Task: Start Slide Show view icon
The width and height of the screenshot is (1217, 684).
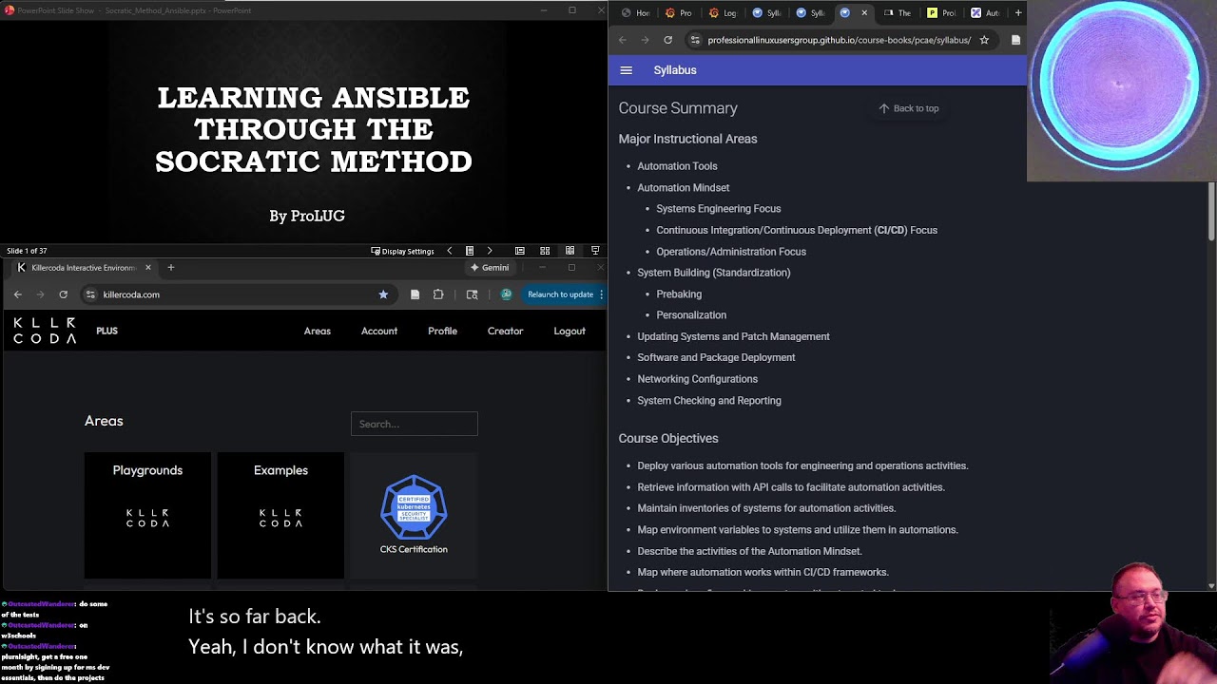Action: pos(595,251)
